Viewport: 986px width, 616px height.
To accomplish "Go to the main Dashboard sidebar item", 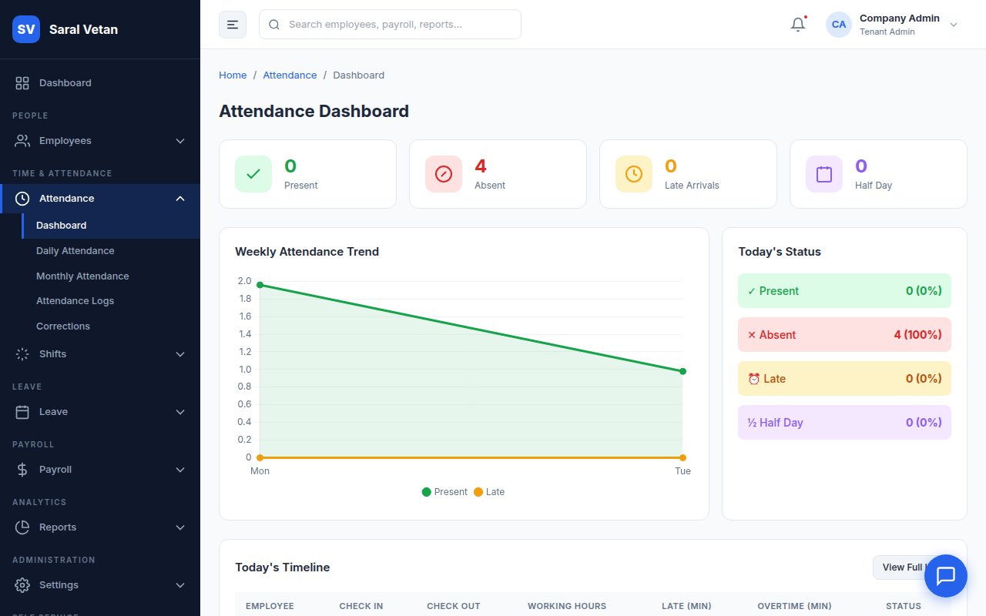I will [x=100, y=83].
